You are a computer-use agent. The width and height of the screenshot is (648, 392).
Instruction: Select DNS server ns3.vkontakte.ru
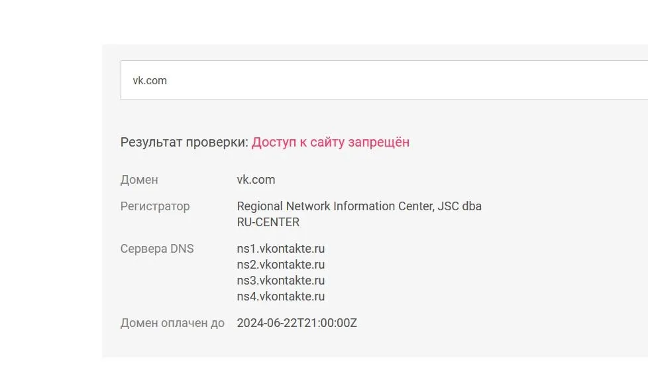[x=282, y=280]
